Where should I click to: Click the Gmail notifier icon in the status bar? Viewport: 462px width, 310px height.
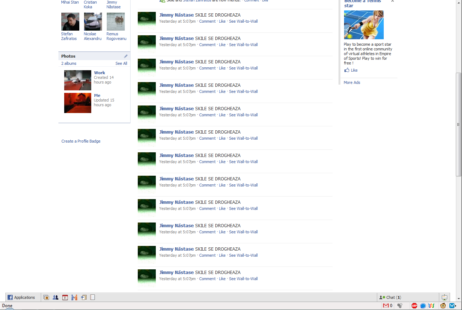[386, 306]
